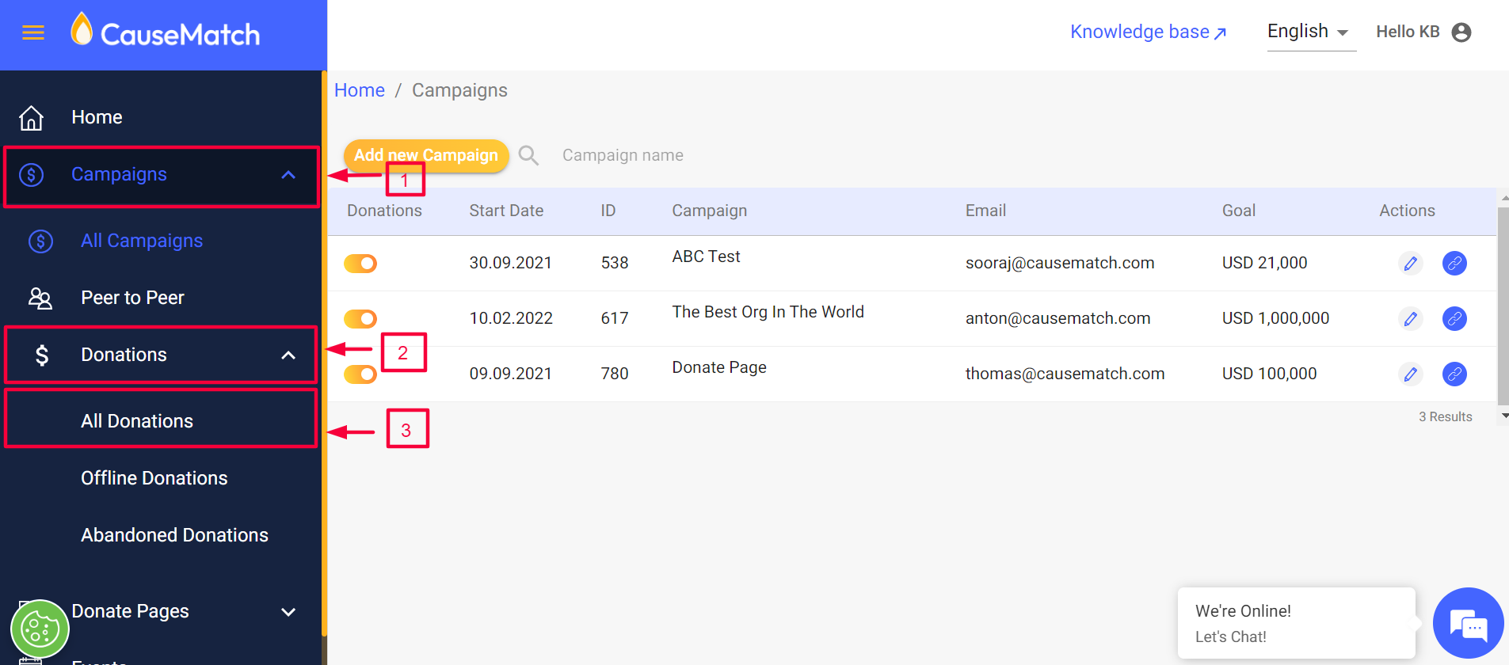Click the We're Online chat popup

(x=1296, y=623)
